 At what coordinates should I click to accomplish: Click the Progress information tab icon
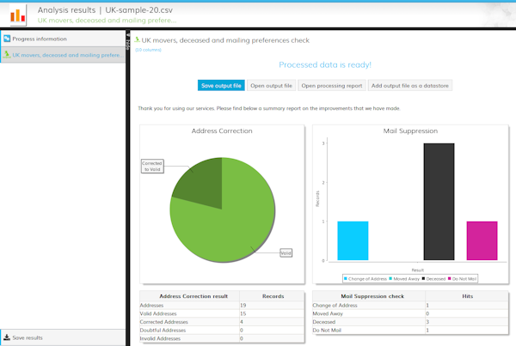click(7, 39)
